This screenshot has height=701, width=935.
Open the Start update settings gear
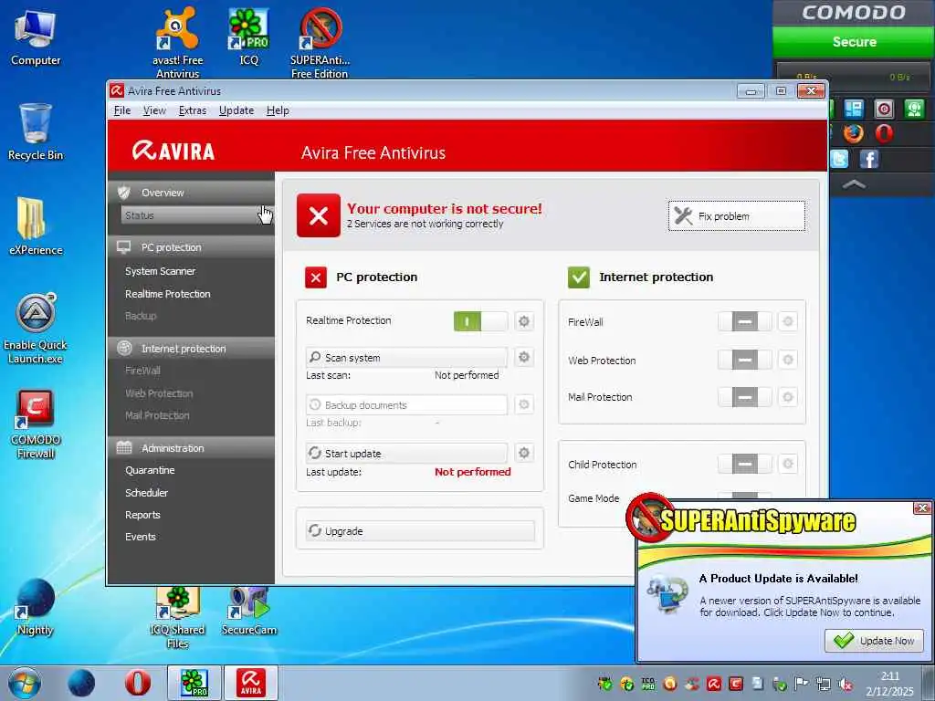(x=523, y=453)
